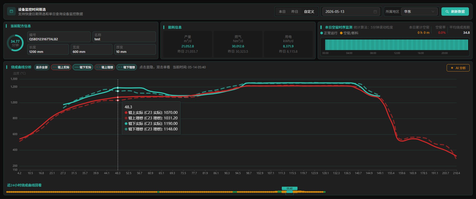Image resolution: width=476 pixels, height=199 pixels.
Task: Click the 34.77 分钟 circular progress ring
Action: tap(15, 43)
